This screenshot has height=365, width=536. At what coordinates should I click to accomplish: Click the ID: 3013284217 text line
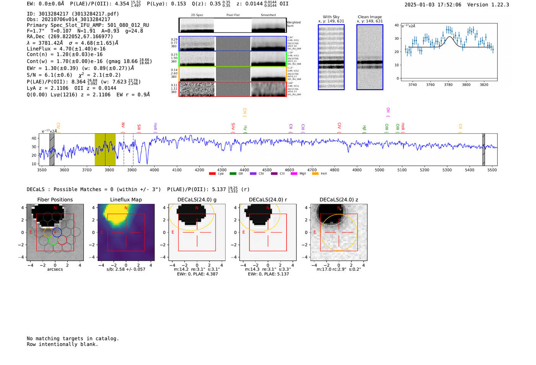[73, 14]
